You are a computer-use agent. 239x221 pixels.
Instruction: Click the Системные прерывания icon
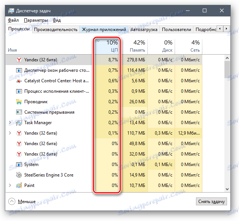tap(19, 112)
